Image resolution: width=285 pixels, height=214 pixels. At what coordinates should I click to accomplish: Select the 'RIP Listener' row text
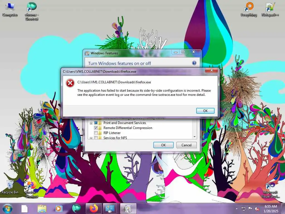pos(112,133)
